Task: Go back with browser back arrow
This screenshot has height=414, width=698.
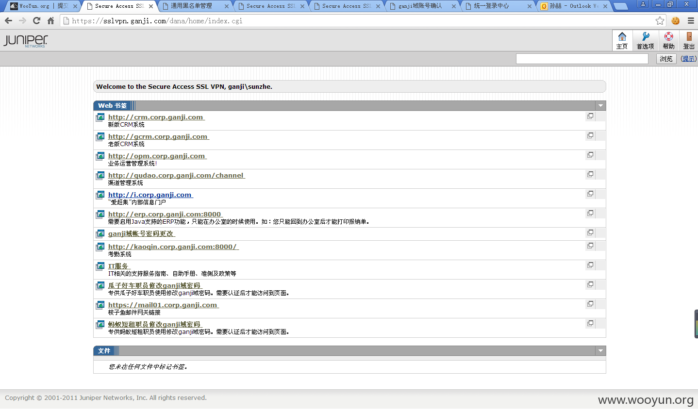Action: [x=8, y=20]
